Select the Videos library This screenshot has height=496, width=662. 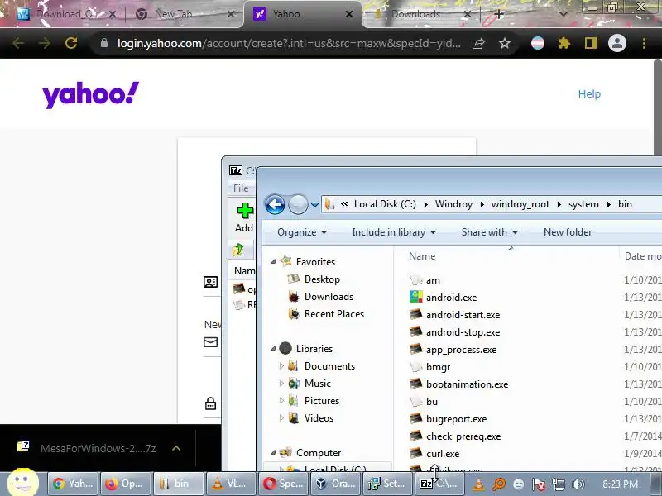pyautogui.click(x=319, y=418)
